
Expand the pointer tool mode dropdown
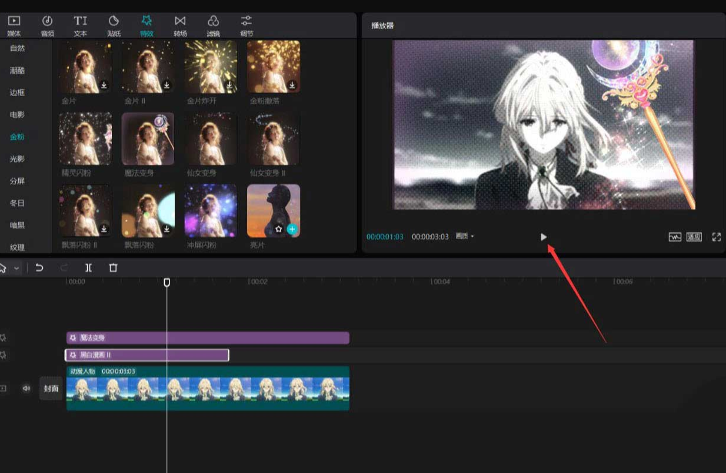(16, 268)
